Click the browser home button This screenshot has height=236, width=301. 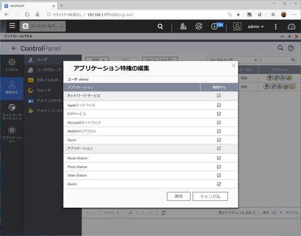pyautogui.click(x=38, y=14)
